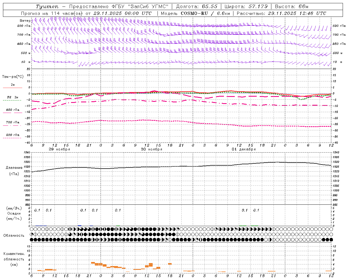Click the 'Модель COSMO-RU / 6.6км' label
This screenshot has height=278, width=347.
[x=195, y=13]
